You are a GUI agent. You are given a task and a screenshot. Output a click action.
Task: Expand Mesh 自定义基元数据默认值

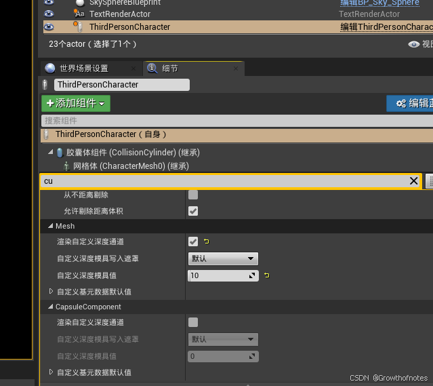point(51,291)
